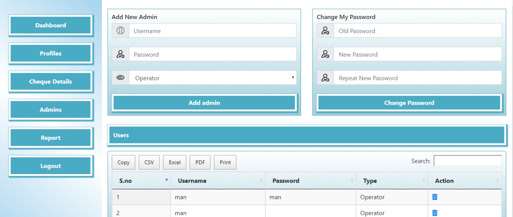Click the icon beside Repeat New Password
The width and height of the screenshot is (513, 217).
[x=325, y=78]
